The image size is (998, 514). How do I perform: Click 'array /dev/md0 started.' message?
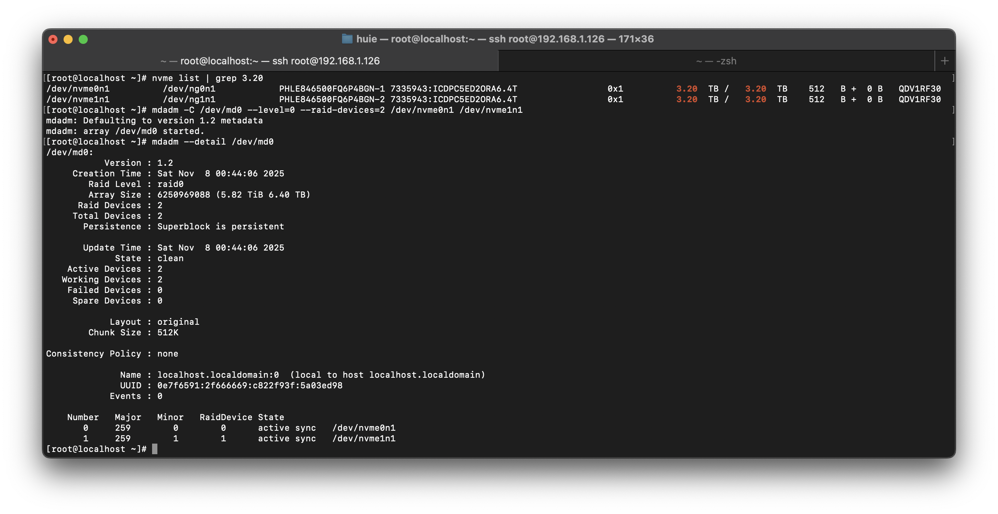(144, 131)
